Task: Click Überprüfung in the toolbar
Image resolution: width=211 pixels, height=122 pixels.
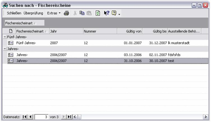Action: (x=33, y=13)
